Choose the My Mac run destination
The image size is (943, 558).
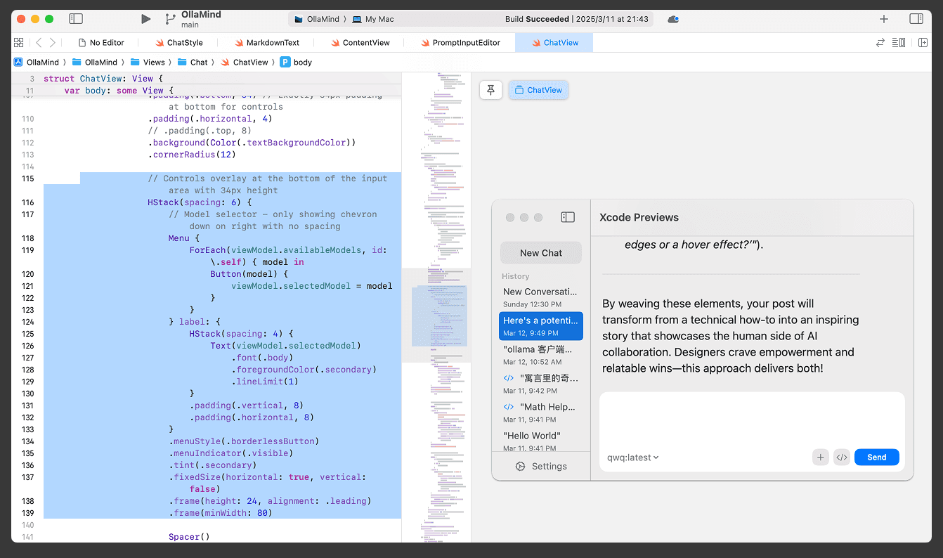pos(373,19)
